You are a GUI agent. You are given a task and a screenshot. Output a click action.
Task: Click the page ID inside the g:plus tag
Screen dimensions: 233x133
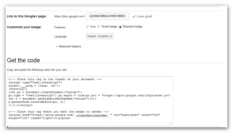(x=92, y=116)
